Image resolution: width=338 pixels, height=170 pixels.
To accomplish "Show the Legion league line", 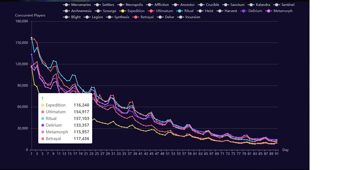I will pyautogui.click(x=94, y=17).
